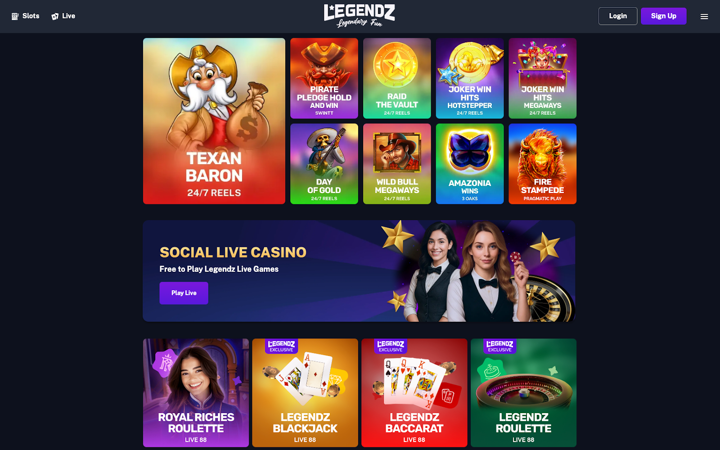This screenshot has width=720, height=450.
Task: Click the Legendz Exclusive badge on Roulette
Action: pyautogui.click(x=500, y=346)
